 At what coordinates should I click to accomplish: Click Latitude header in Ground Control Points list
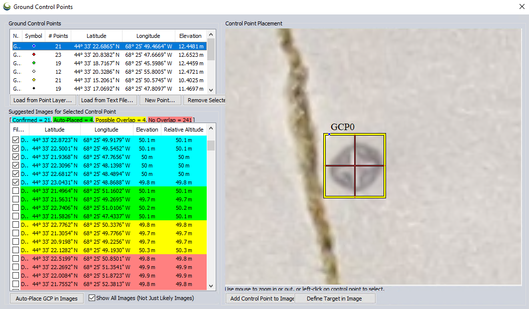tap(97, 36)
